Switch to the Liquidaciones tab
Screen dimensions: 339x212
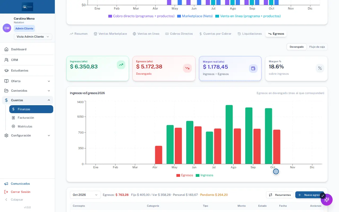(x=250, y=34)
